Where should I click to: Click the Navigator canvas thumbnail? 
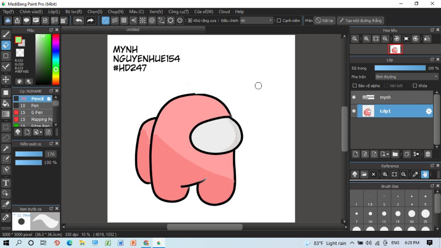tap(395, 50)
